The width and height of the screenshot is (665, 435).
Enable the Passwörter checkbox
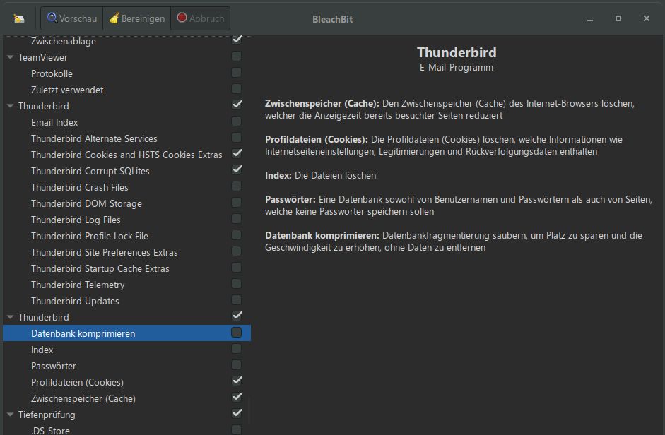pos(237,365)
